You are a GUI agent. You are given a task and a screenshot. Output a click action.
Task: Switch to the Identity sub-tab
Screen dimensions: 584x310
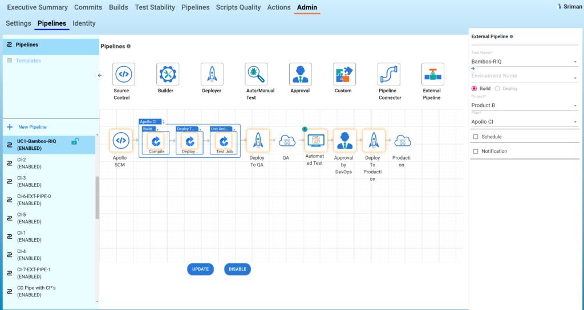(84, 23)
